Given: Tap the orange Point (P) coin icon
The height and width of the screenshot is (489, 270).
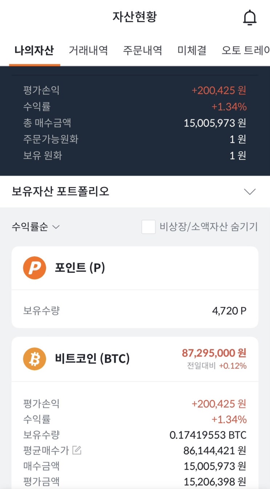Looking at the screenshot, I should pyautogui.click(x=35, y=268).
